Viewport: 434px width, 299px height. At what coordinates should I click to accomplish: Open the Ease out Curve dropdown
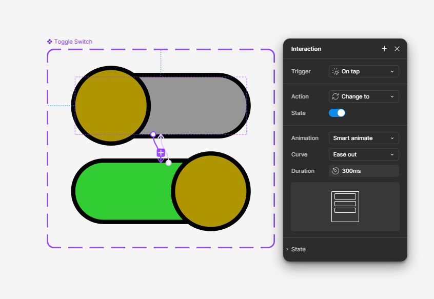tap(364, 154)
